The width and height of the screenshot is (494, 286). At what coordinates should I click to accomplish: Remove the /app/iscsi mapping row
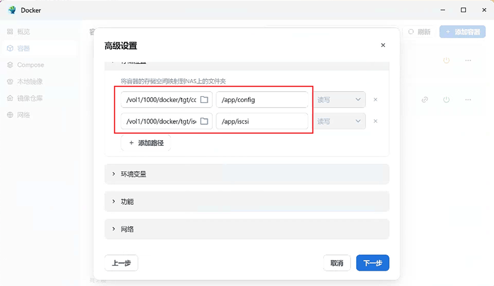[376, 121]
